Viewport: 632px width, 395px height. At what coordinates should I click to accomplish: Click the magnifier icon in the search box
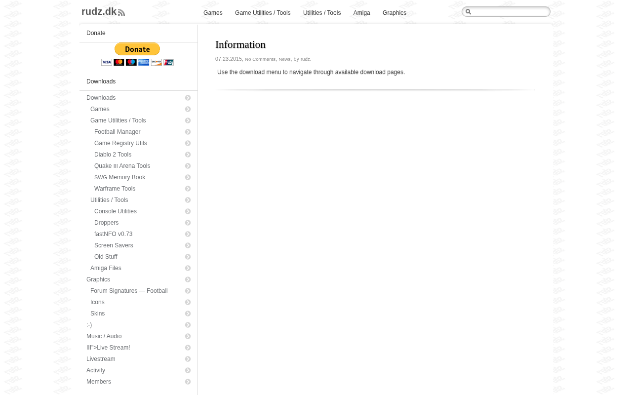pos(468,12)
